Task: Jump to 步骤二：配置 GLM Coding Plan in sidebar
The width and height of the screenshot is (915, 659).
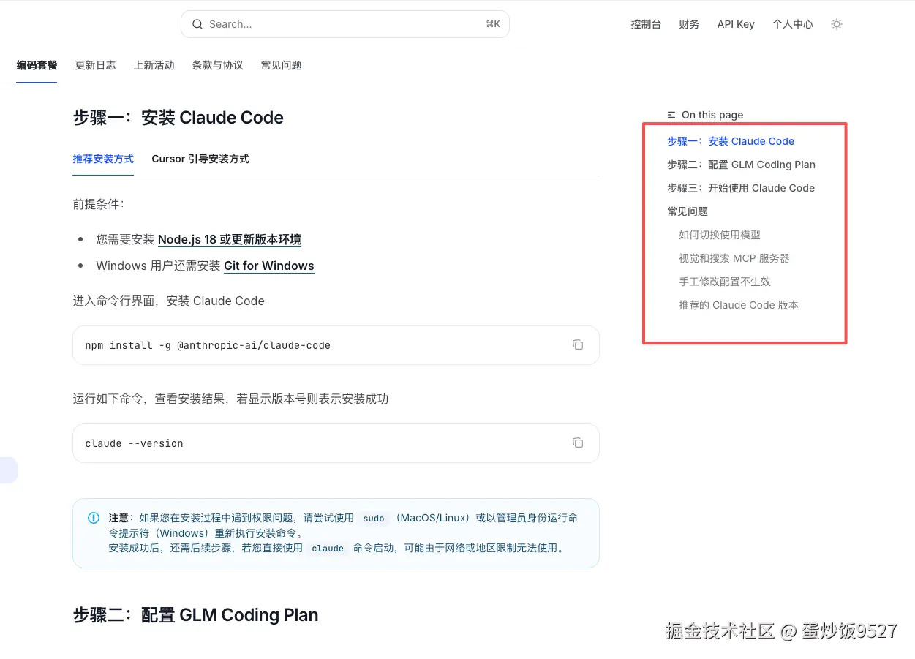Action: pos(741,165)
